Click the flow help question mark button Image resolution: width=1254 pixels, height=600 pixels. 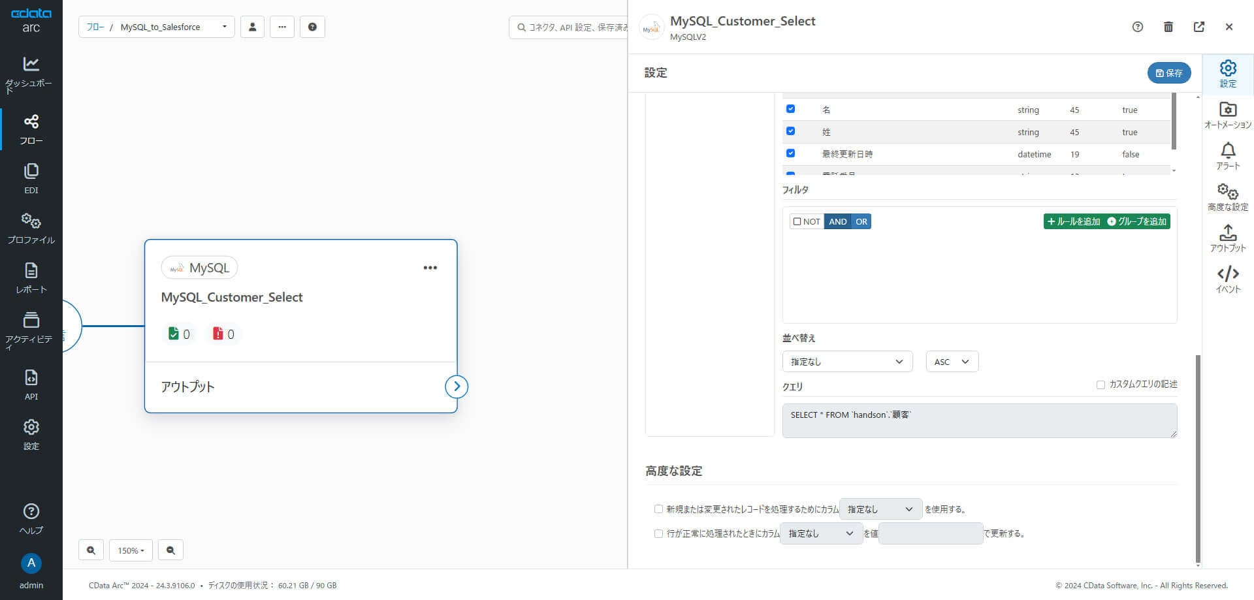312,27
